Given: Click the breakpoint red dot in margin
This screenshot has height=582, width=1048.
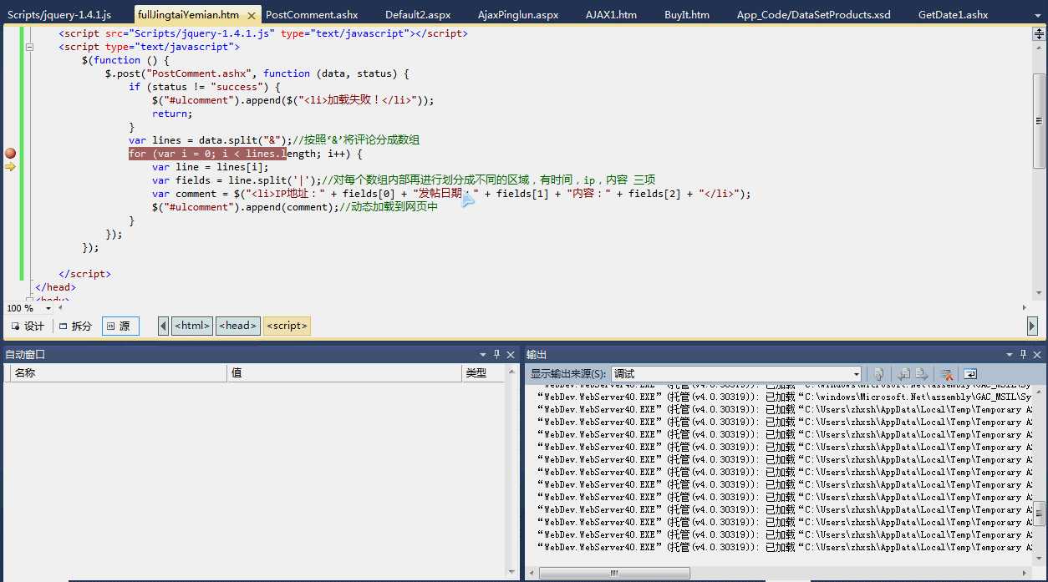Looking at the screenshot, I should [10, 154].
